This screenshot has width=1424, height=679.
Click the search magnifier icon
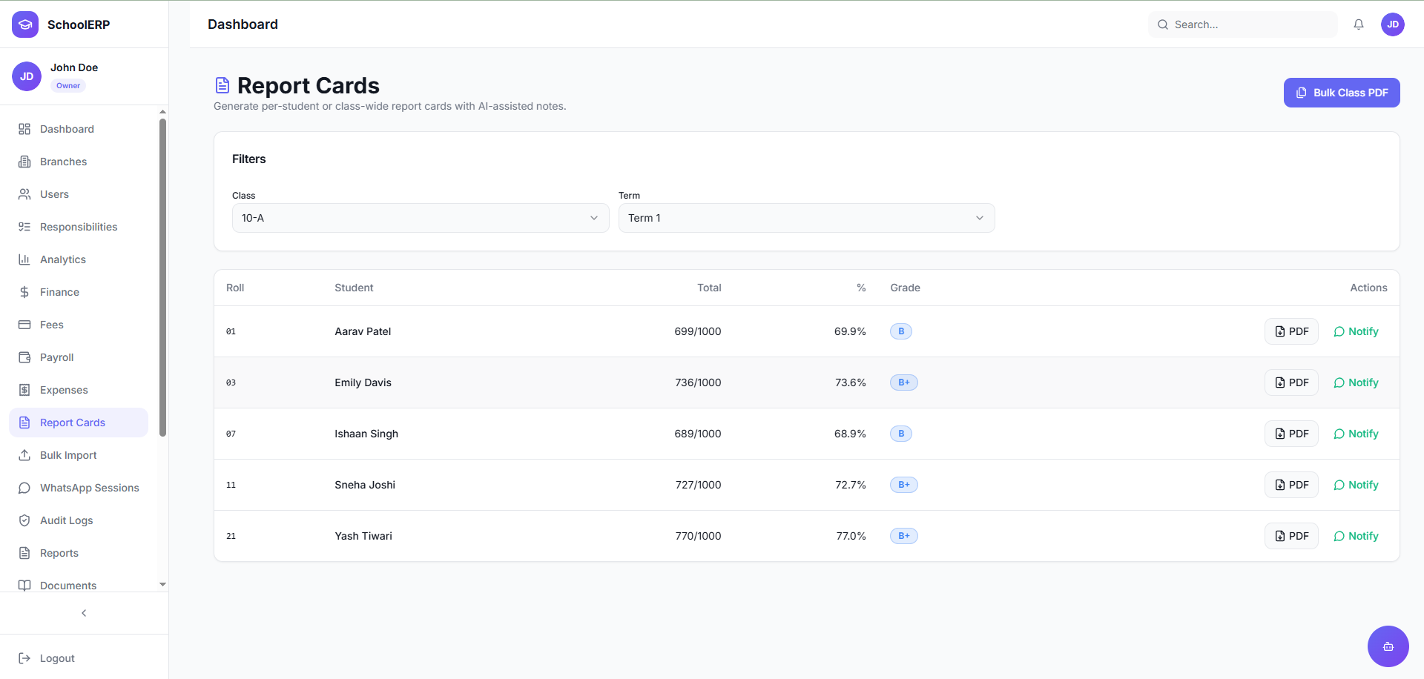[x=1163, y=24]
